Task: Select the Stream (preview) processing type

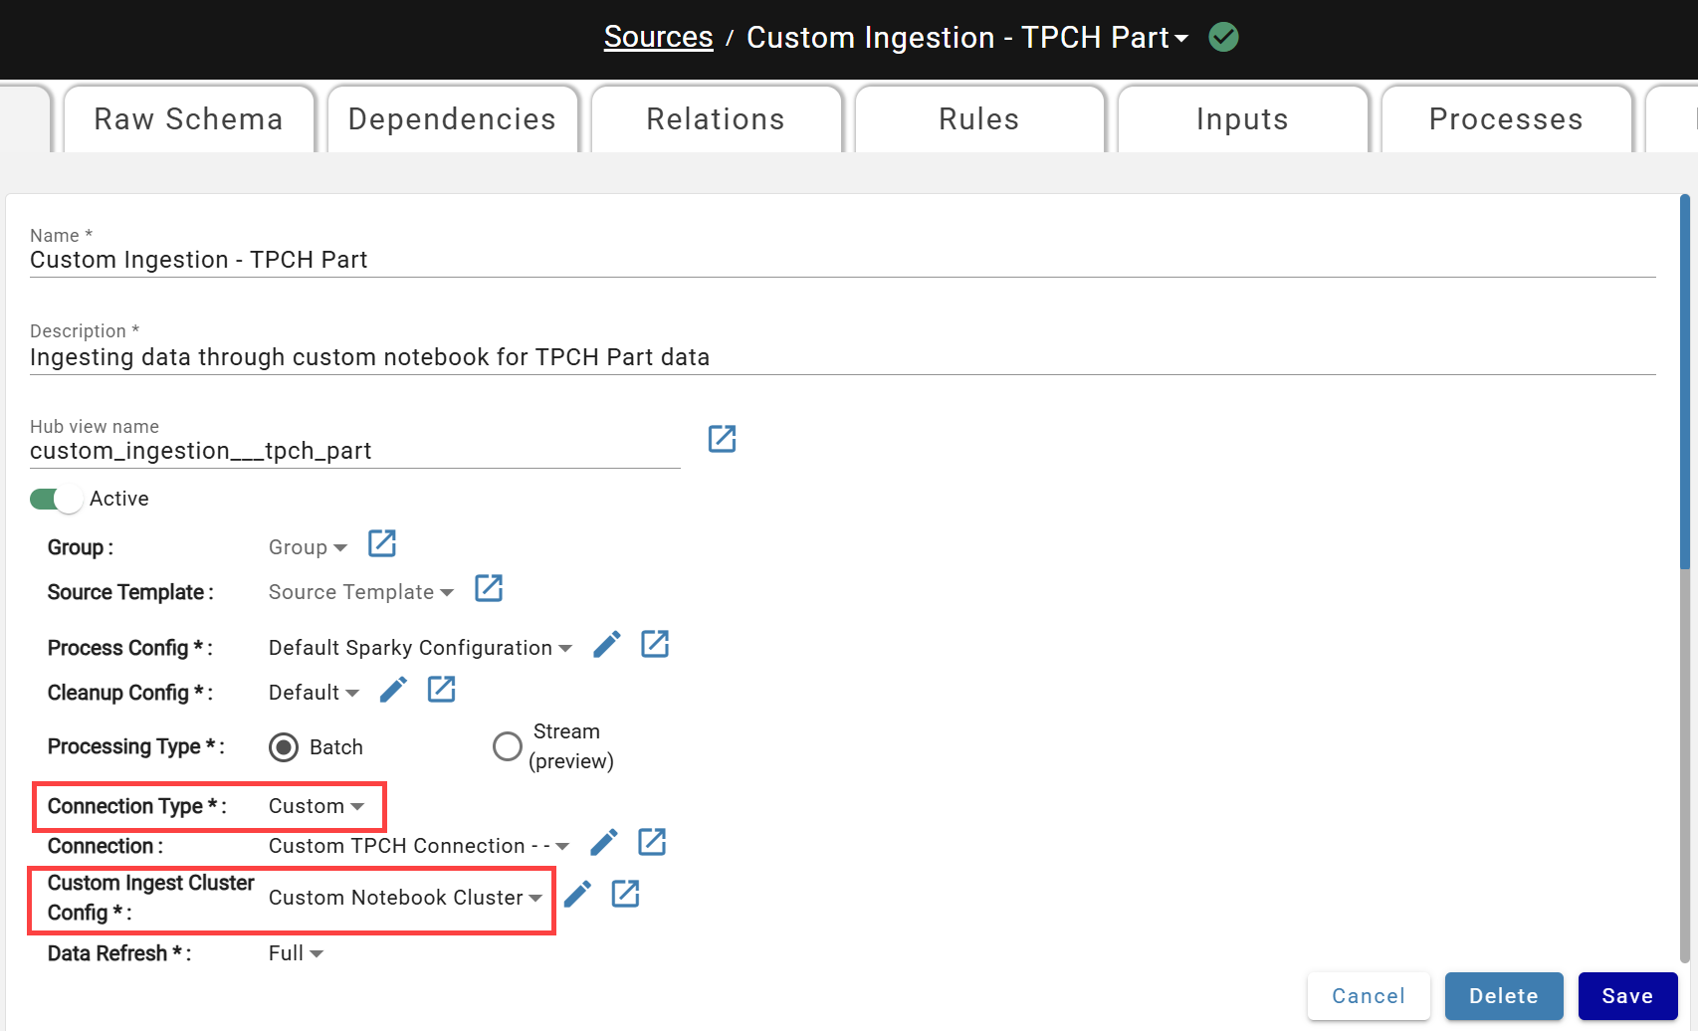Action: pos(508,746)
